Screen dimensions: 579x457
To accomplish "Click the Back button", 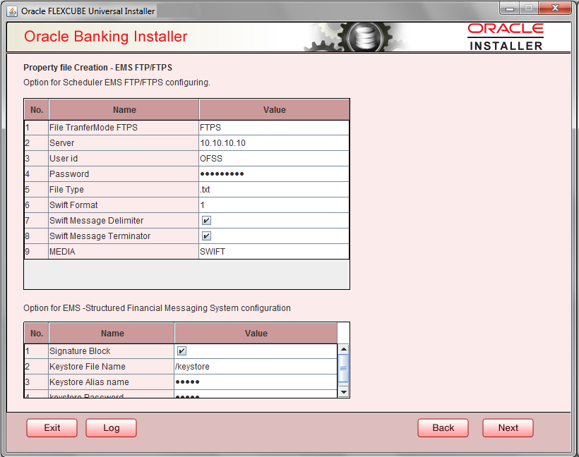I will 443,427.
